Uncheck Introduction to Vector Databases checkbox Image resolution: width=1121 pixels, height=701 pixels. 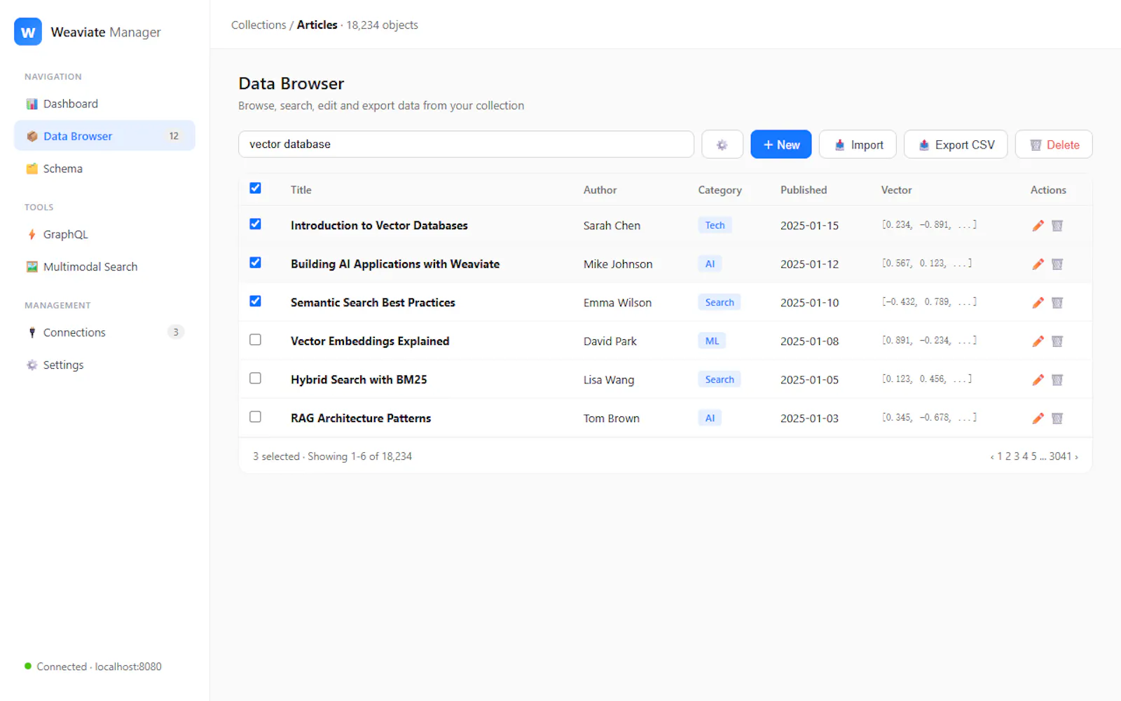pos(255,224)
